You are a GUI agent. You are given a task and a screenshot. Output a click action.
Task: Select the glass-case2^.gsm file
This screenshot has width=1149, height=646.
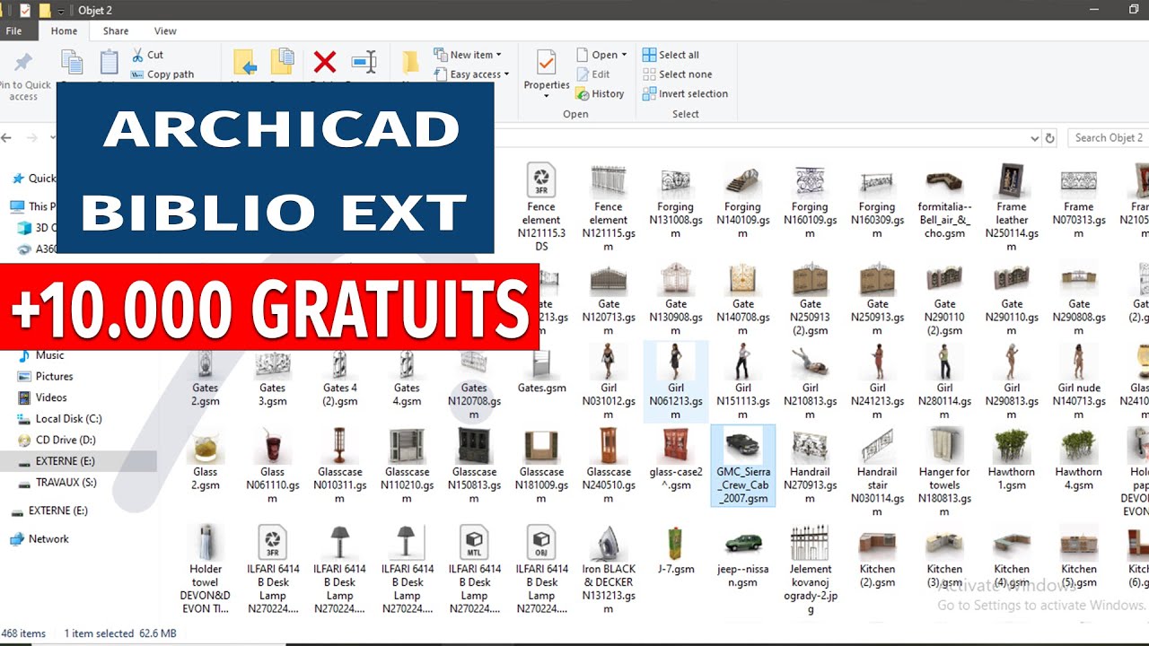click(676, 459)
